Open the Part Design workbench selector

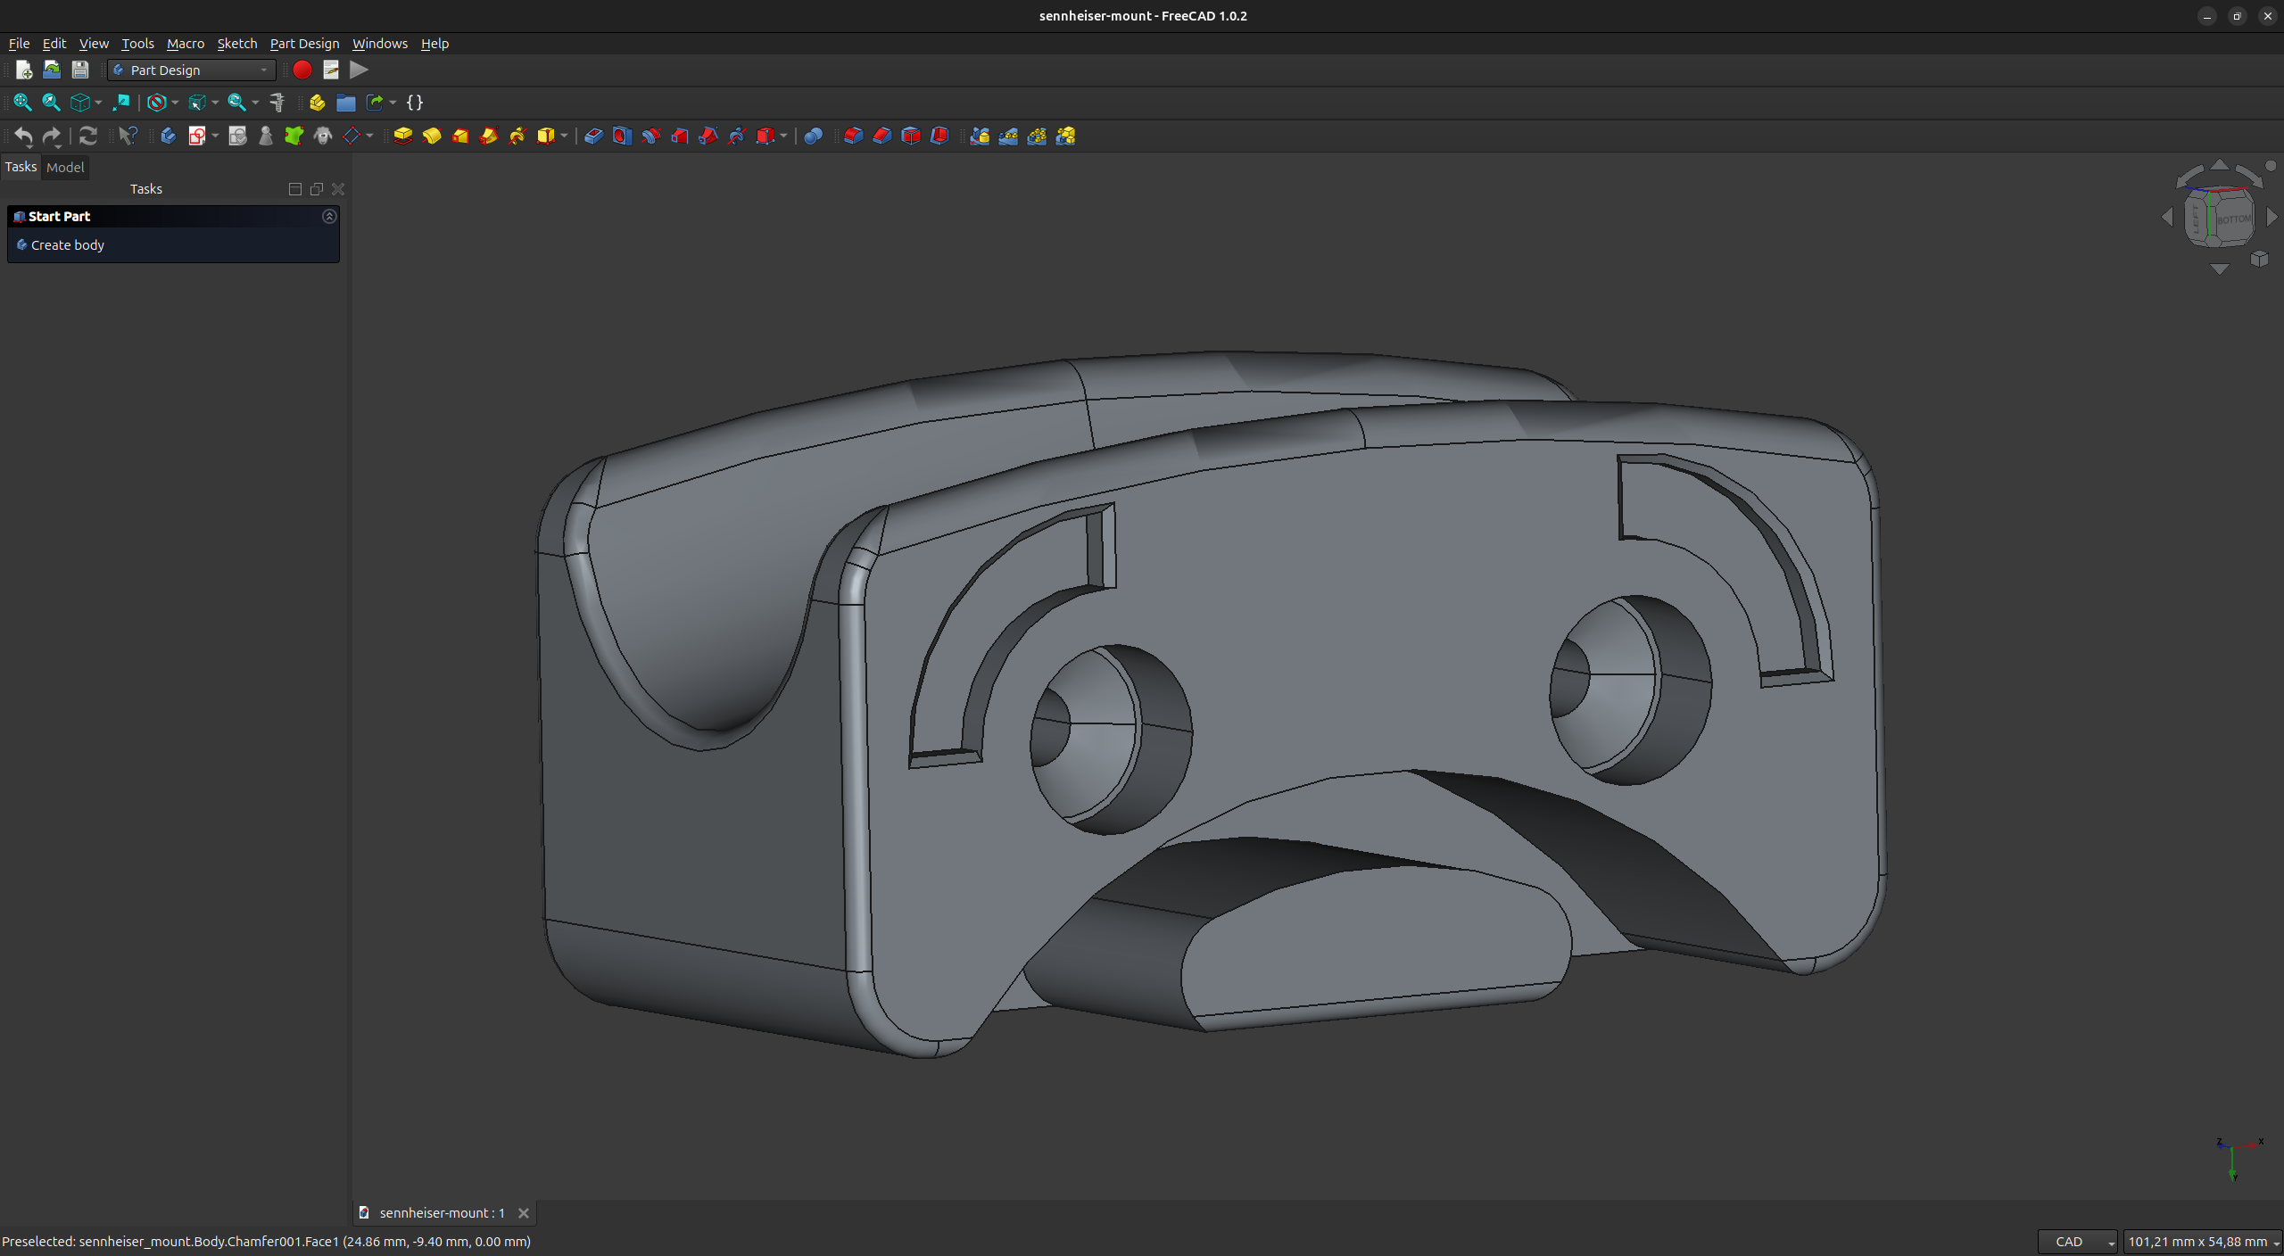tap(191, 70)
